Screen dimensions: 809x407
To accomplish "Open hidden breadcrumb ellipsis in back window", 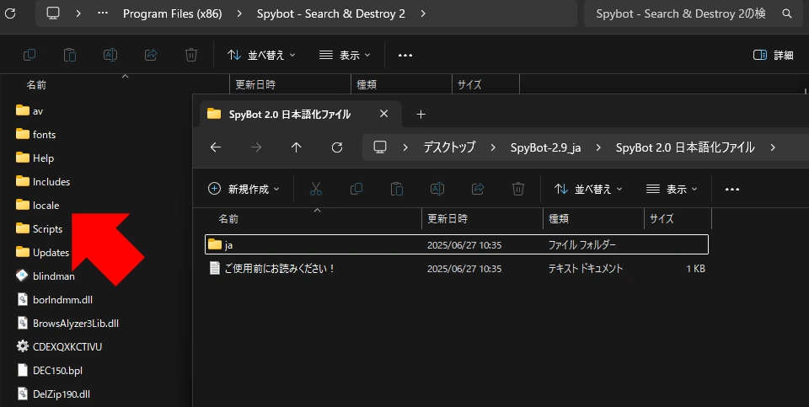I will [103, 13].
